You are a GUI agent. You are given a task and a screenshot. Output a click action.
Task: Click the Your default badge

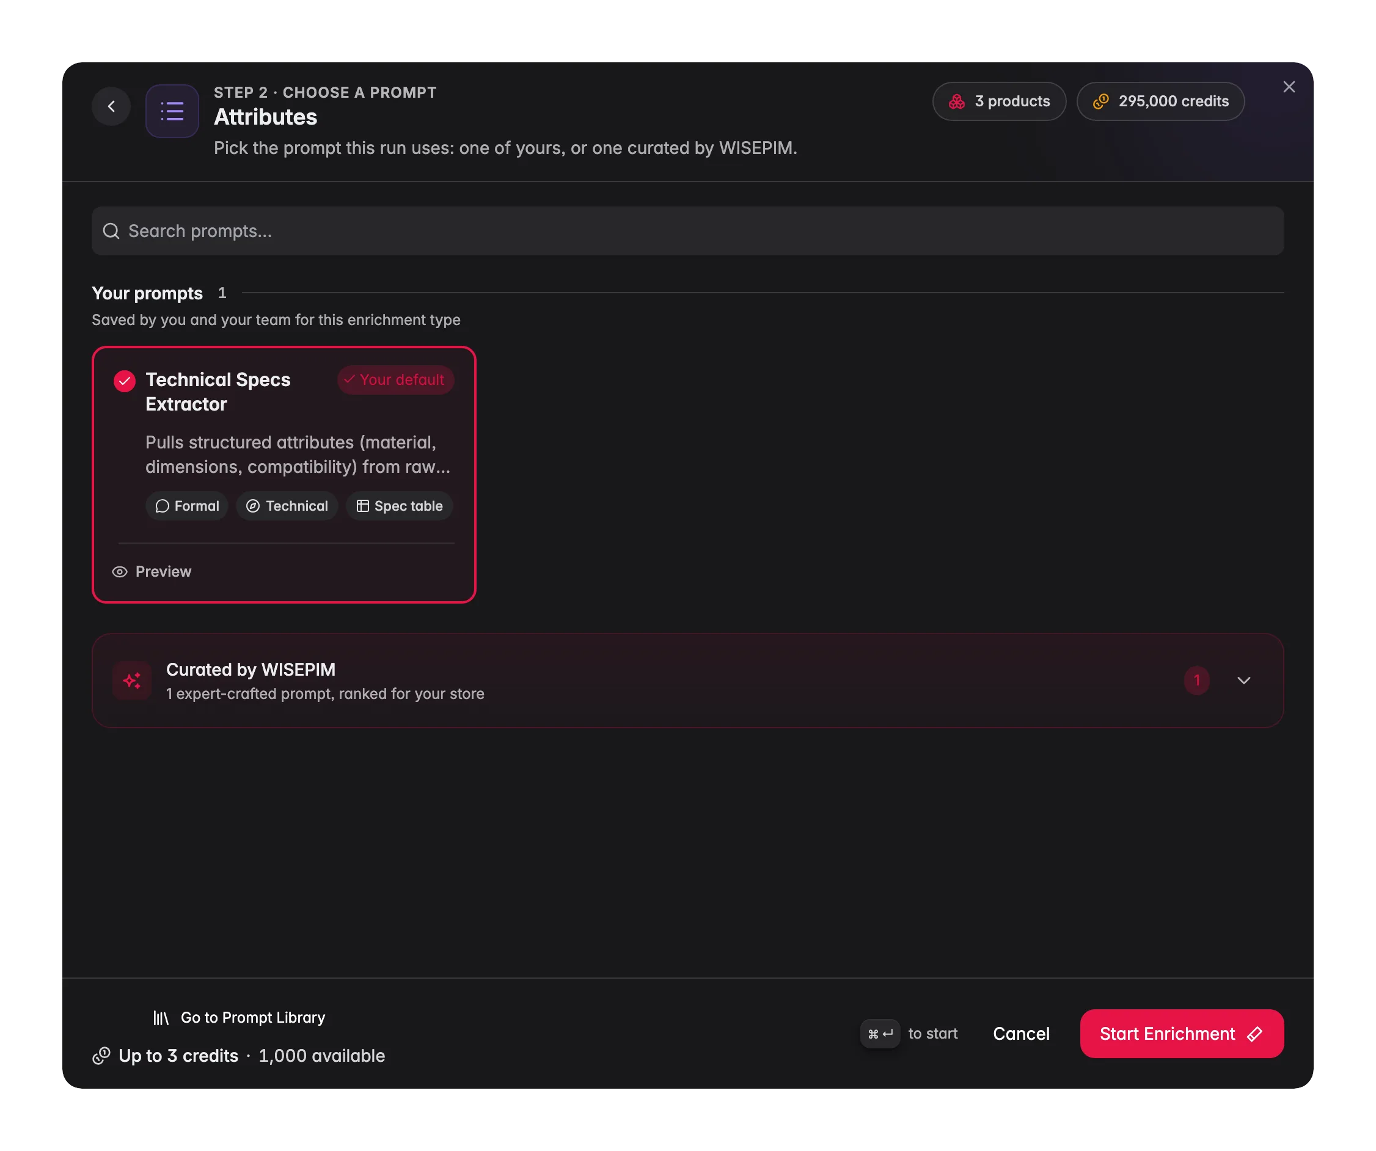(x=395, y=380)
